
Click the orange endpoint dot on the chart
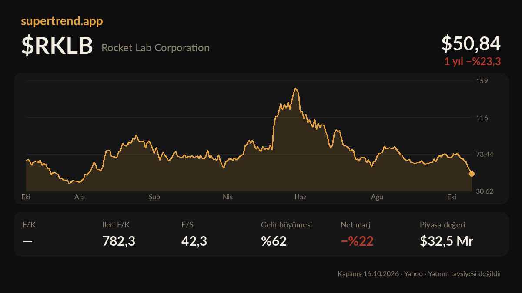pyautogui.click(x=472, y=174)
